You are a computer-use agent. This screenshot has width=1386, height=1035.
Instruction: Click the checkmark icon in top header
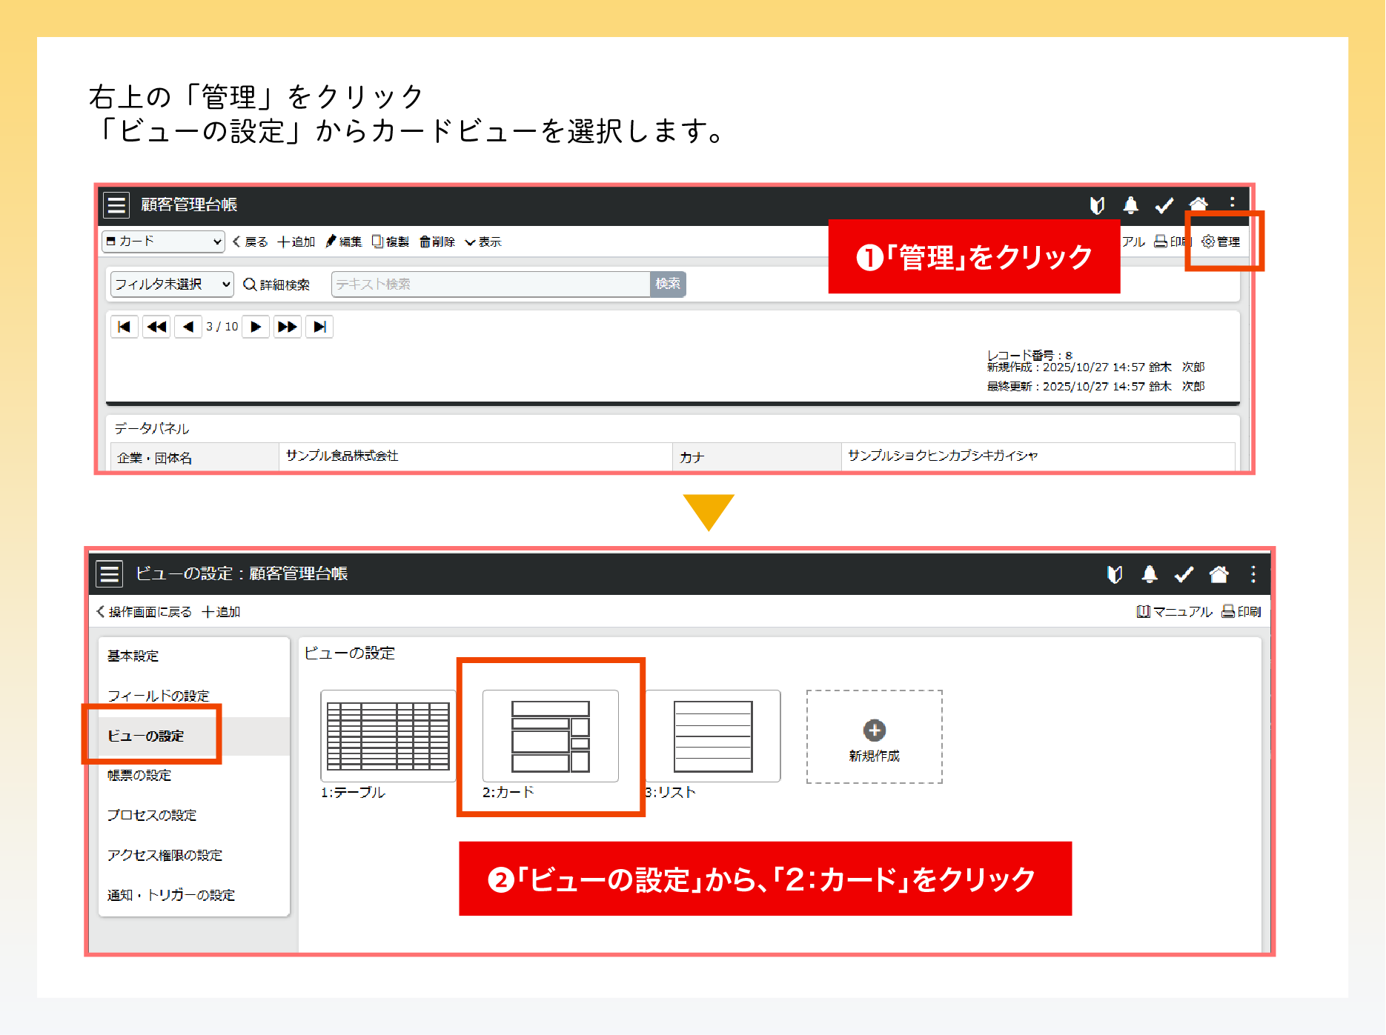[x=1164, y=205]
